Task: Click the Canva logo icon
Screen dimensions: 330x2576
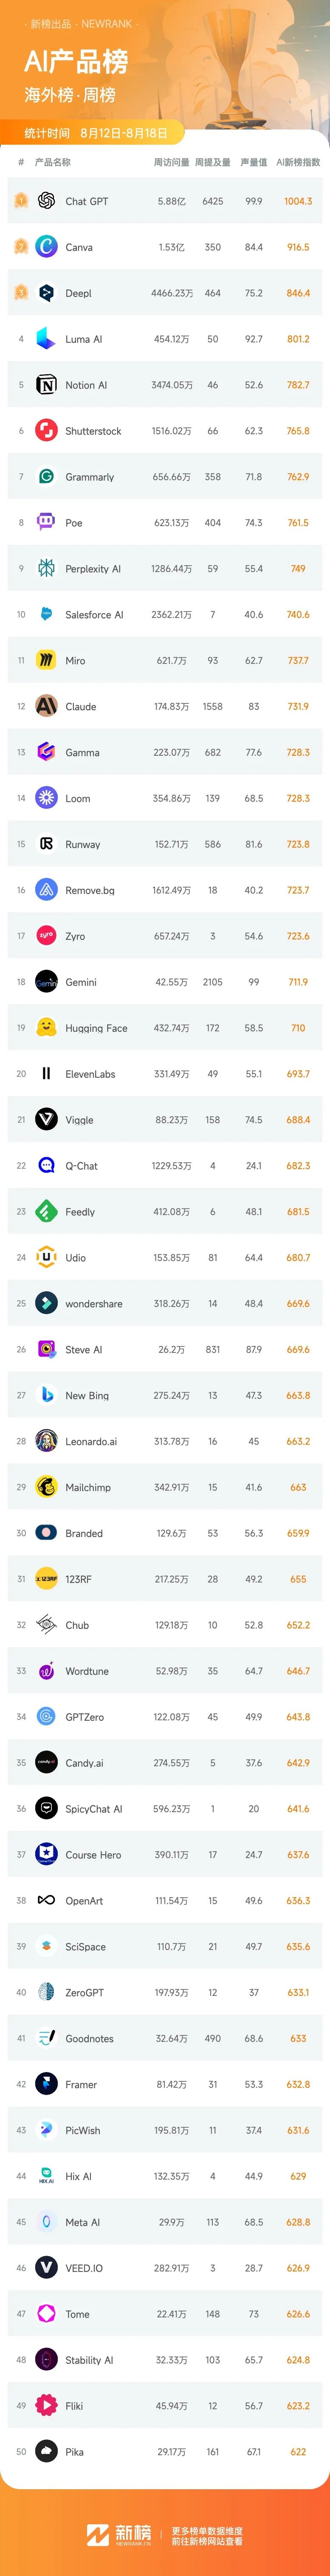Action: (46, 247)
